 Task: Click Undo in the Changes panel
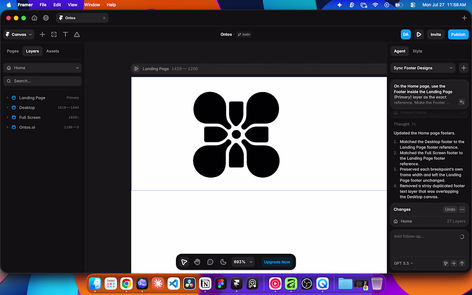[x=450, y=209]
